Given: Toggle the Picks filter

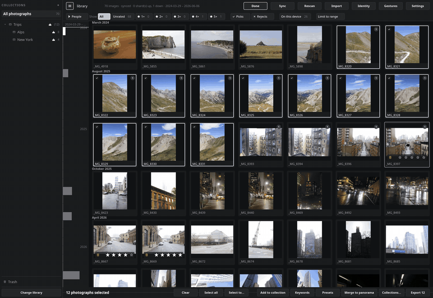Looking at the screenshot, I should [x=238, y=17].
